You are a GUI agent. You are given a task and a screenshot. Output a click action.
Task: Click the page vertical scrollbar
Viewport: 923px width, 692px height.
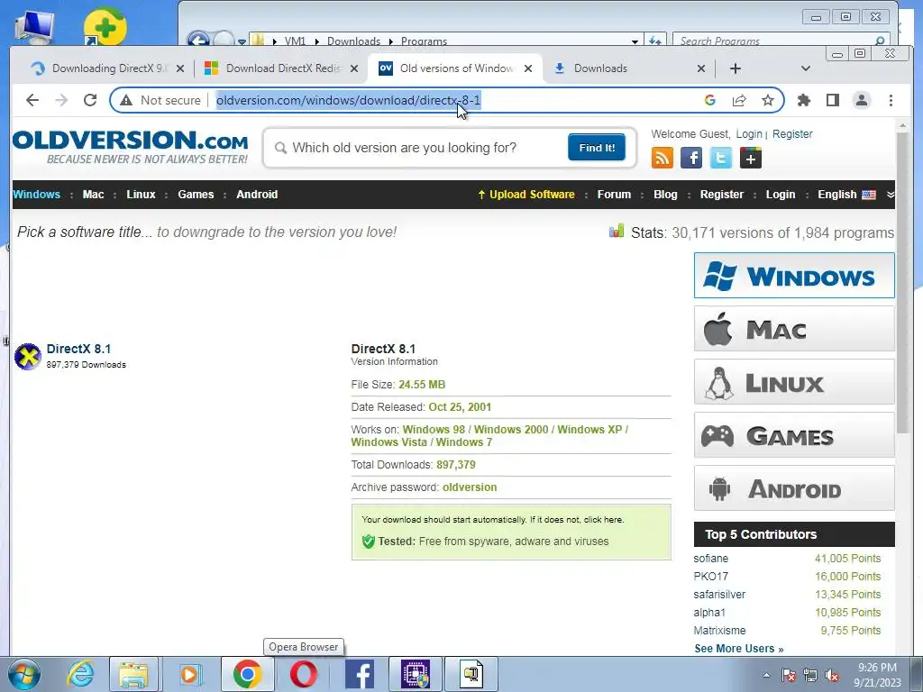click(901, 282)
